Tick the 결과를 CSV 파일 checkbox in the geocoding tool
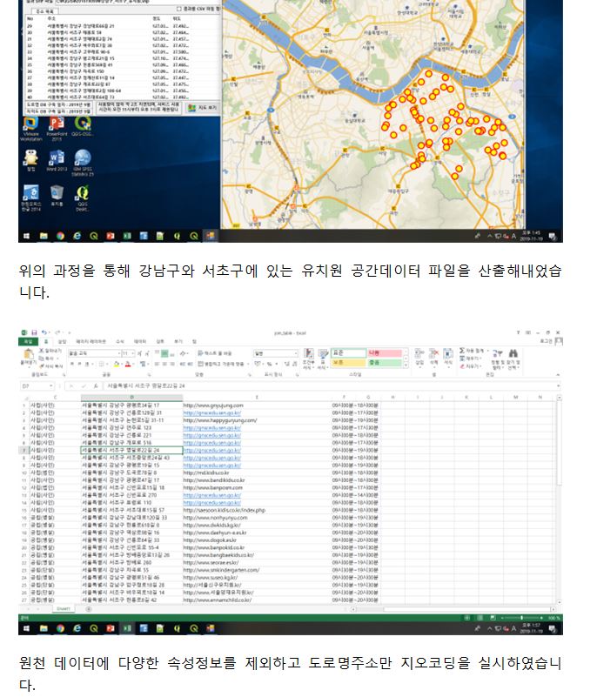The image size is (597, 697). pyautogui.click(x=179, y=9)
